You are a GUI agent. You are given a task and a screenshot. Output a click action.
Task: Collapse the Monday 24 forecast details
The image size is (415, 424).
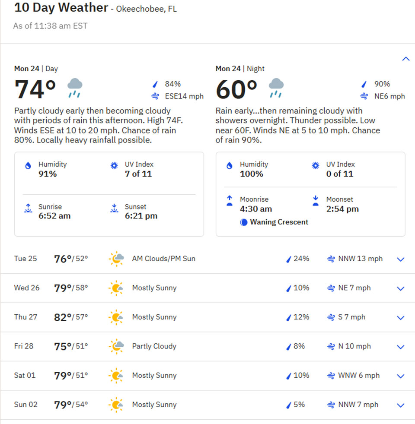(405, 59)
